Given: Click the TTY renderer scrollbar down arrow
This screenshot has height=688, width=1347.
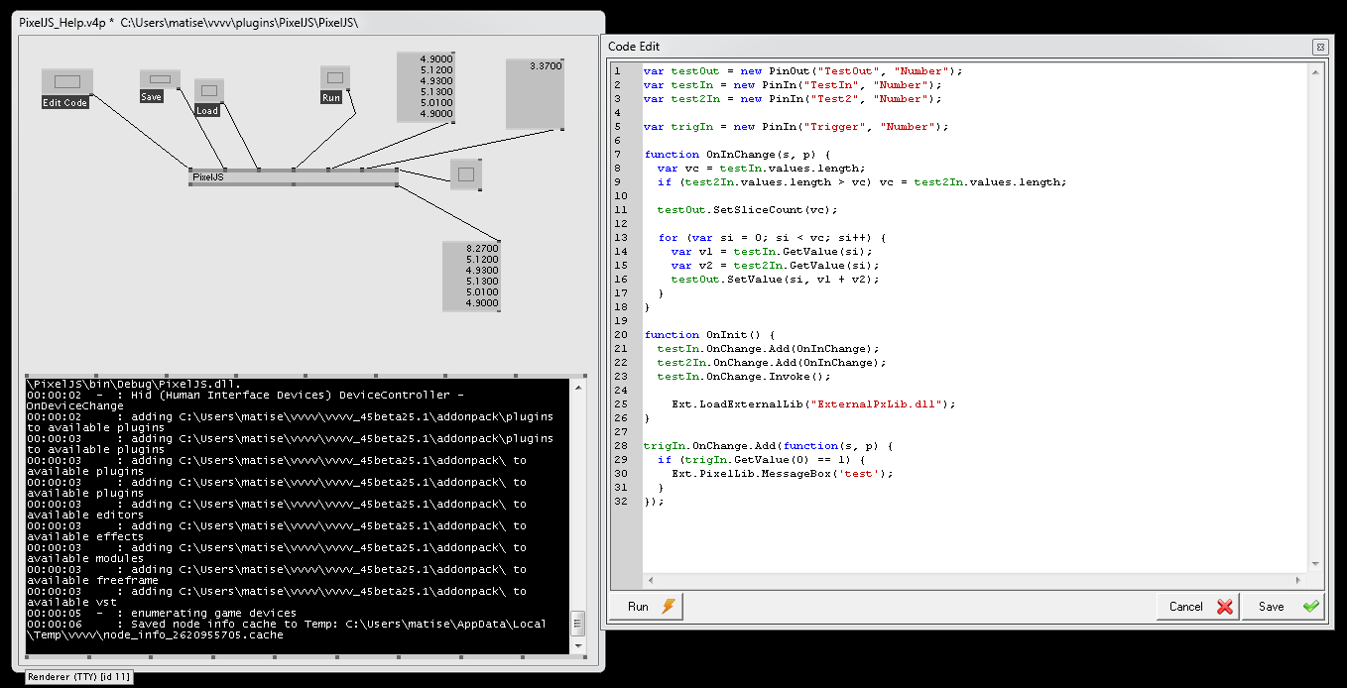Looking at the screenshot, I should [x=577, y=645].
